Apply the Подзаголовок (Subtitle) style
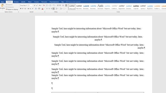 pyautogui.click(x=107, y=7)
